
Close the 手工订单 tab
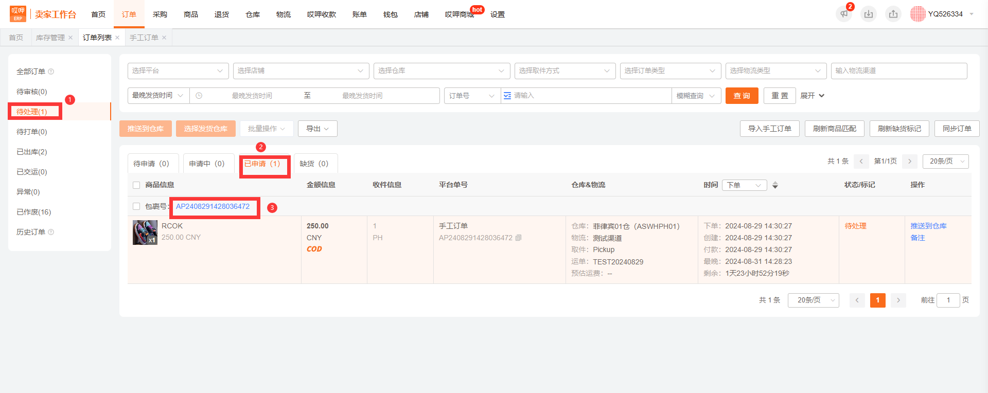tap(164, 38)
